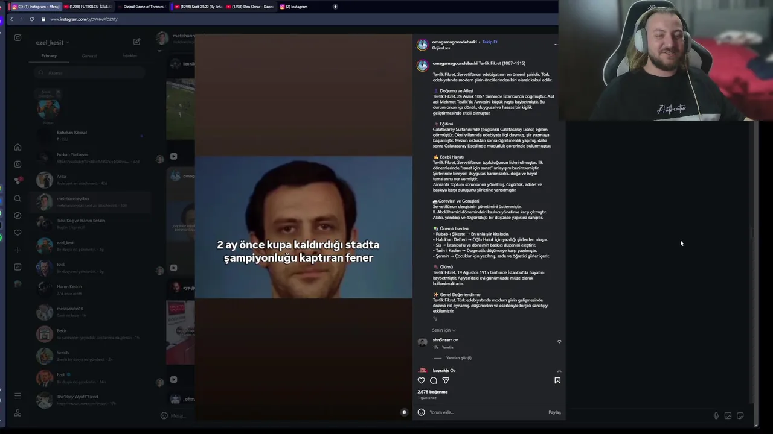Open Batuhan Köksal conversation
Image resolution: width=773 pixels, height=434 pixels.
click(89, 136)
